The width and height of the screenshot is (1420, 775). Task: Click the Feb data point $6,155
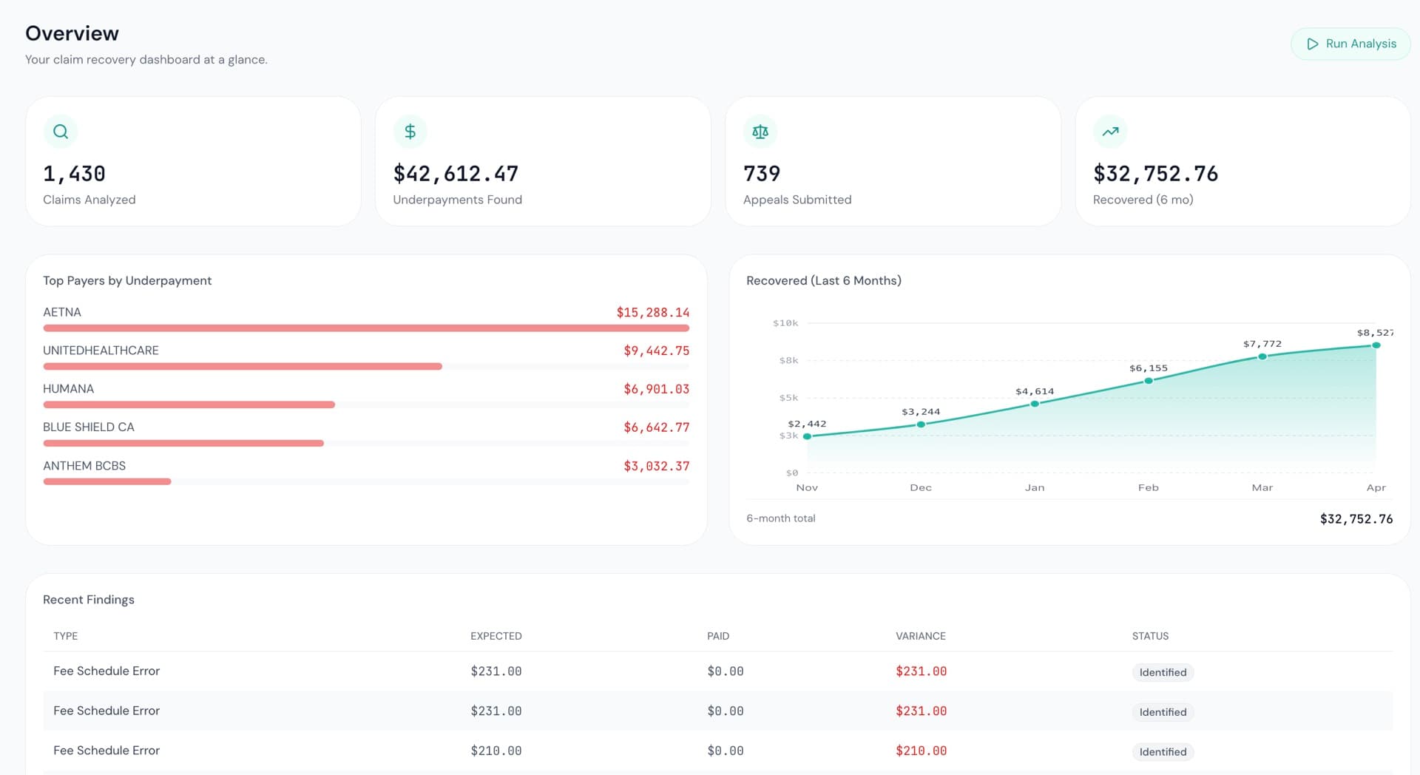[1149, 381]
